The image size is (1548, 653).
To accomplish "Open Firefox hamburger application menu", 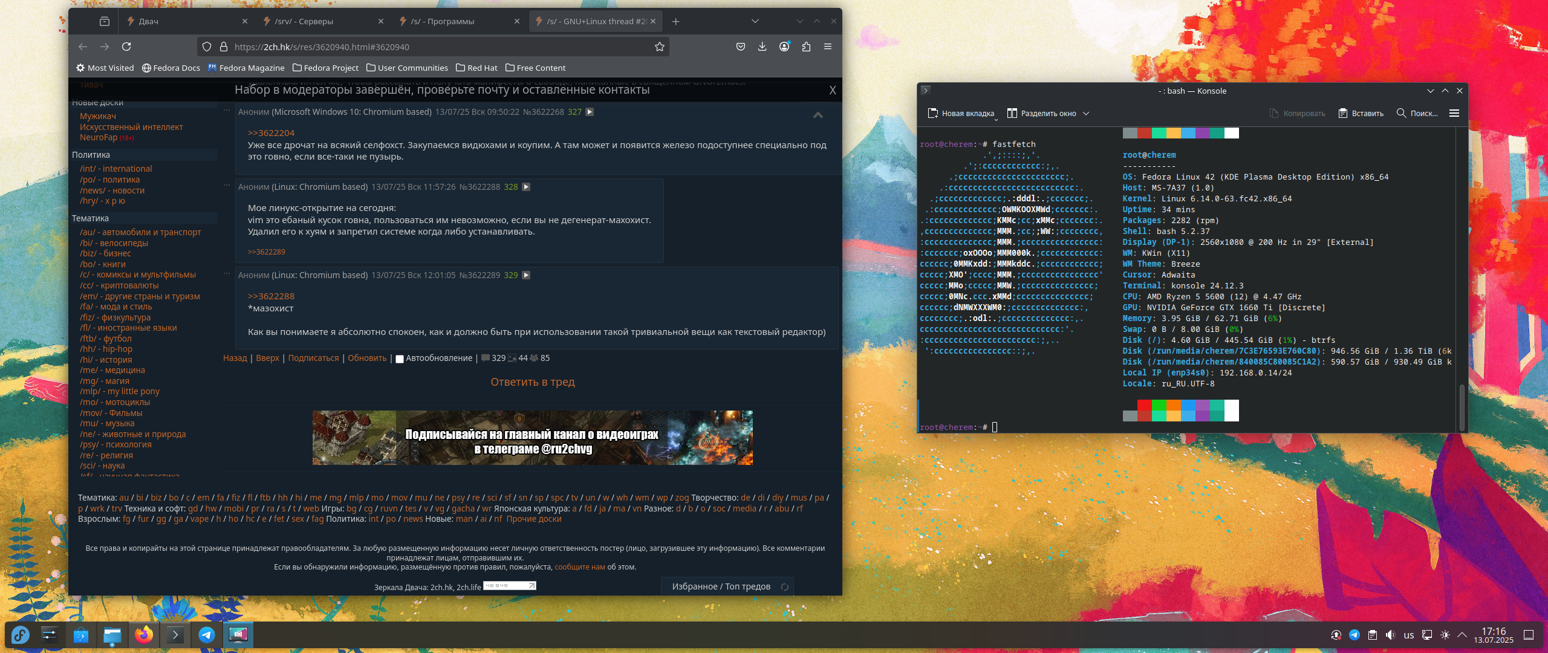I will [828, 47].
